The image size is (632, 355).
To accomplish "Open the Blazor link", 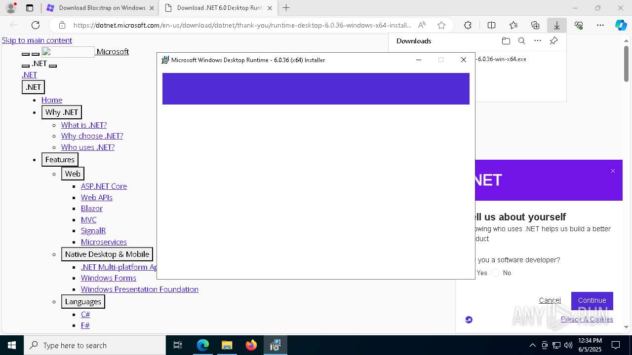I will pos(92,209).
